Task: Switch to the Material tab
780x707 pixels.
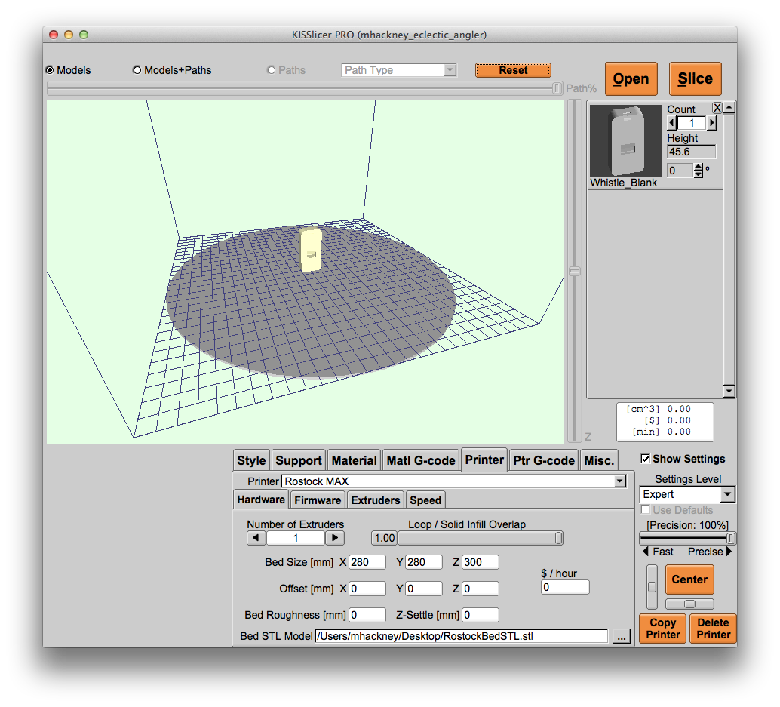Action: tap(354, 460)
